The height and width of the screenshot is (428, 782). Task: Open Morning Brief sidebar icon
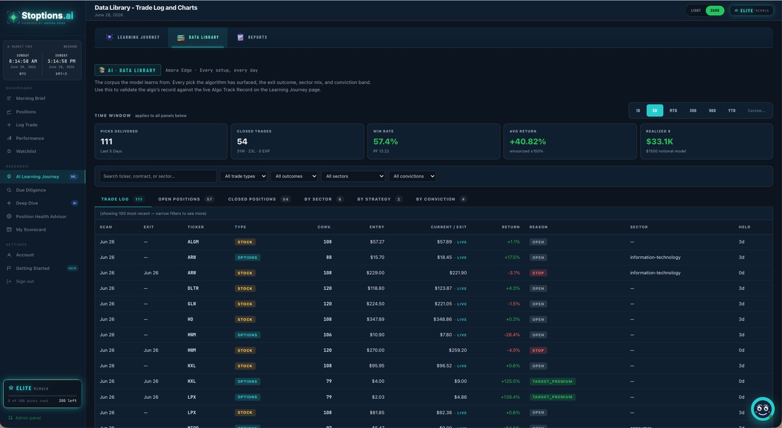point(9,99)
